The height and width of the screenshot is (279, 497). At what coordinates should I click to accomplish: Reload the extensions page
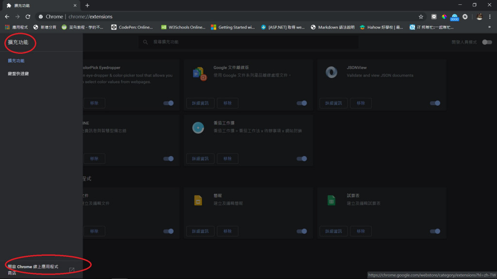point(28,17)
